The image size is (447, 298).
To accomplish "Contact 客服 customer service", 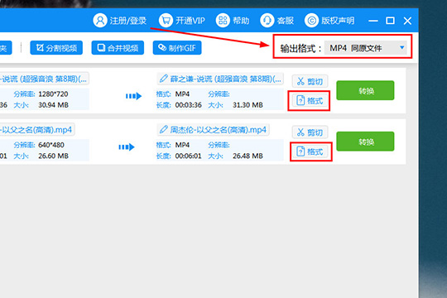I will pyautogui.click(x=276, y=21).
